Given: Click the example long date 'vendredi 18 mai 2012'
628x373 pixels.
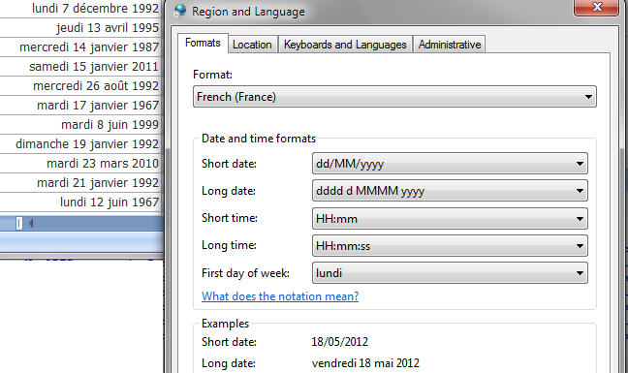Looking at the screenshot, I should coord(365,363).
